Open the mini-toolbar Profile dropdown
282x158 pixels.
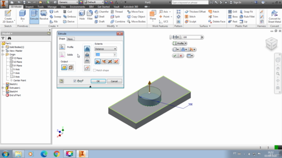[x=186, y=43]
